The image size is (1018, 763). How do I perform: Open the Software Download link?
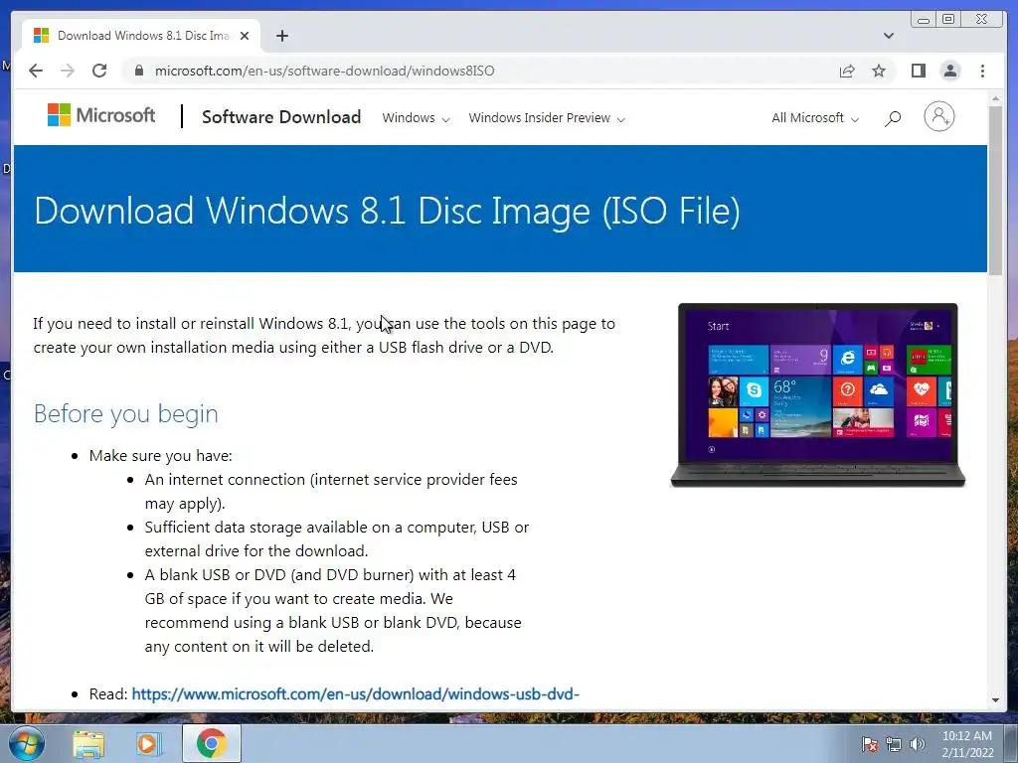(281, 117)
